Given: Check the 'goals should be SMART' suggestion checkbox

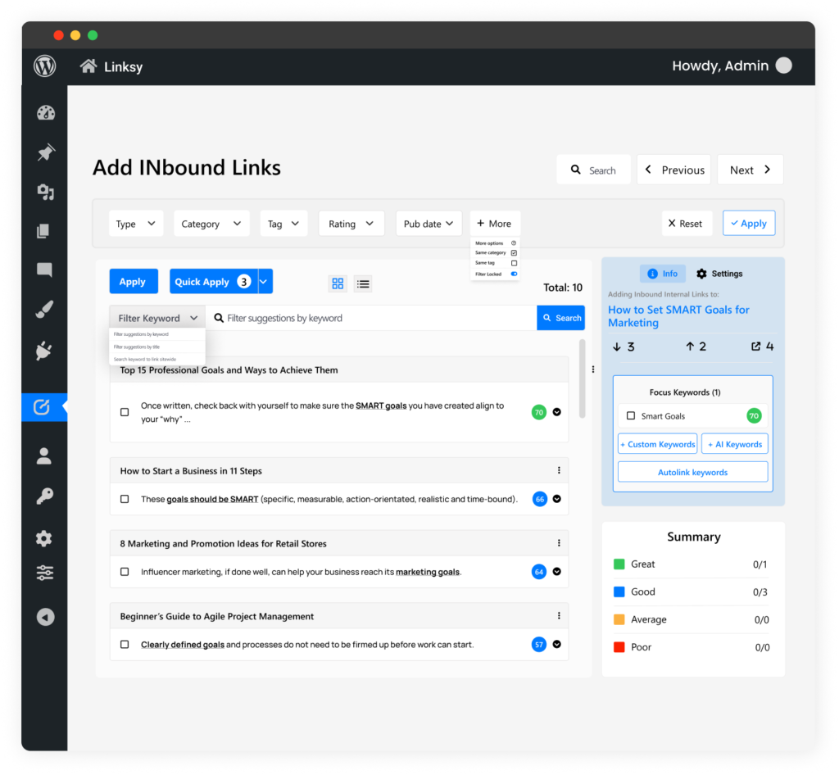Looking at the screenshot, I should (x=125, y=499).
